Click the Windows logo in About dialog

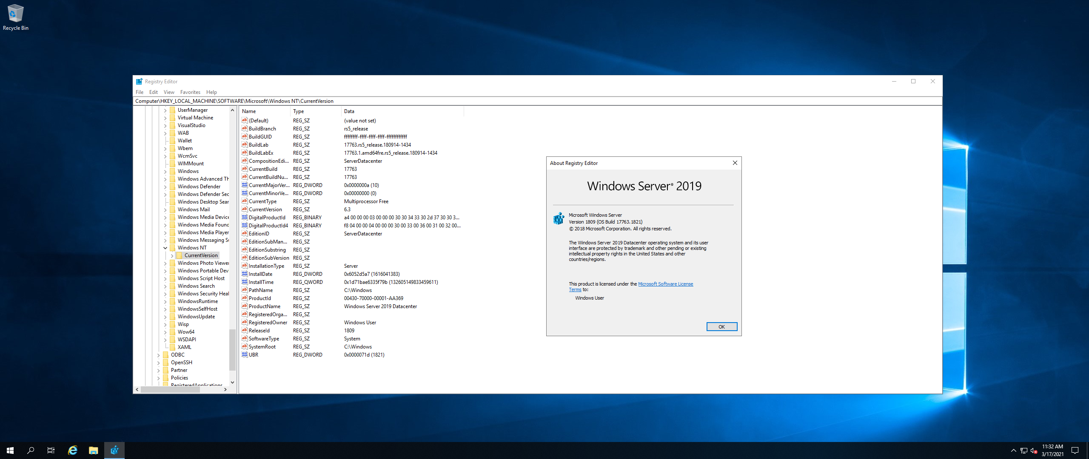[559, 218]
